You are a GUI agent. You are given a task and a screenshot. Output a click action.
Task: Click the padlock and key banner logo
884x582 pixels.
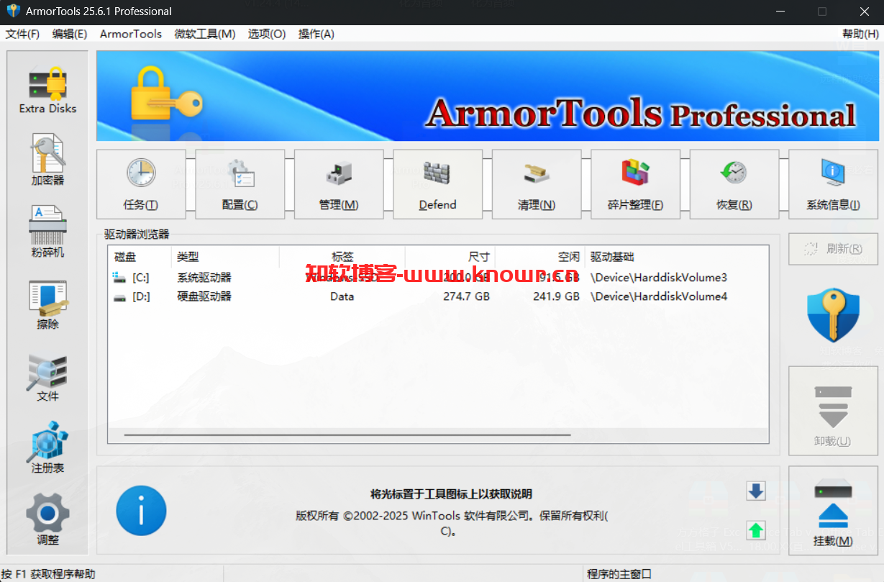(166, 94)
